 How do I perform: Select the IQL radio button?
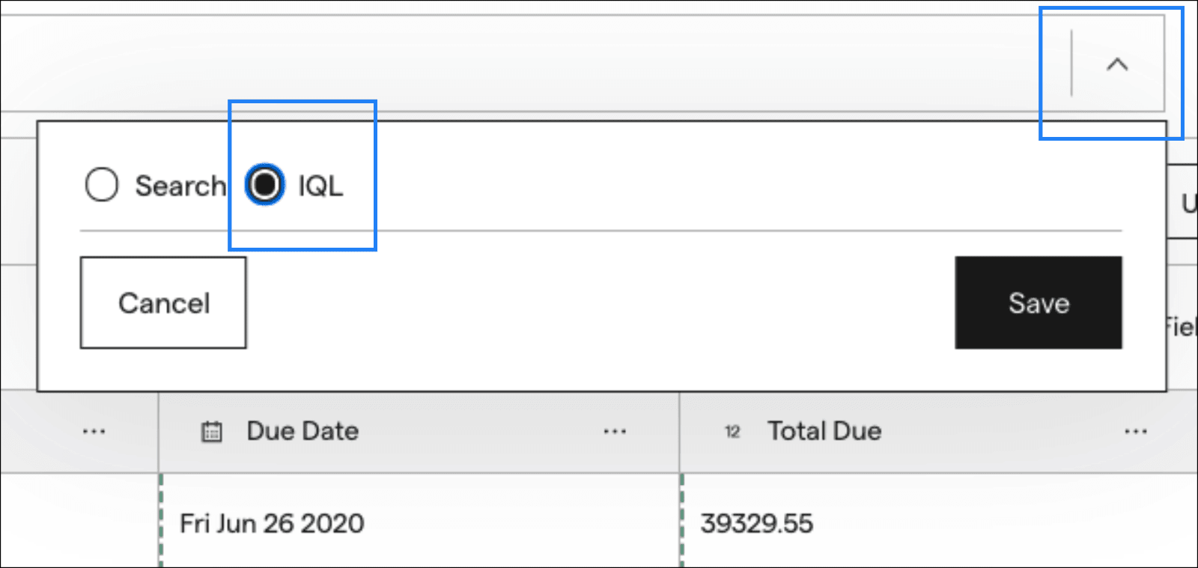264,184
